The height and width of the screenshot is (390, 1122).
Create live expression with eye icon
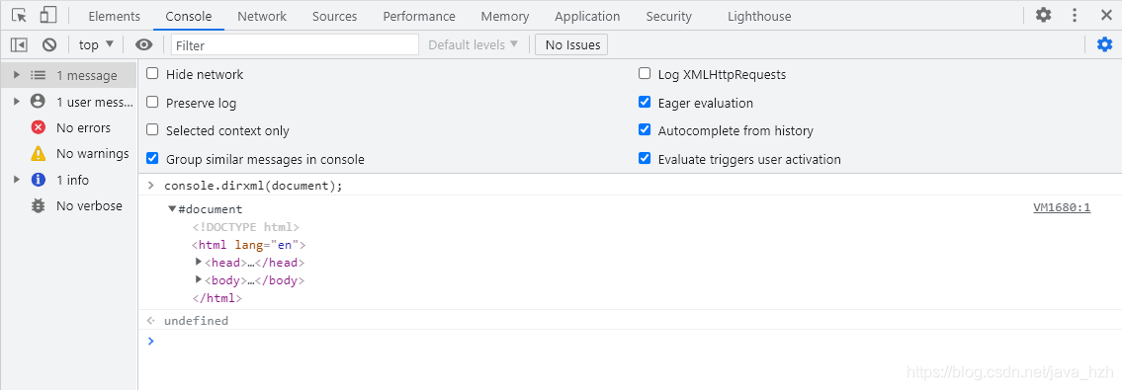(x=143, y=45)
